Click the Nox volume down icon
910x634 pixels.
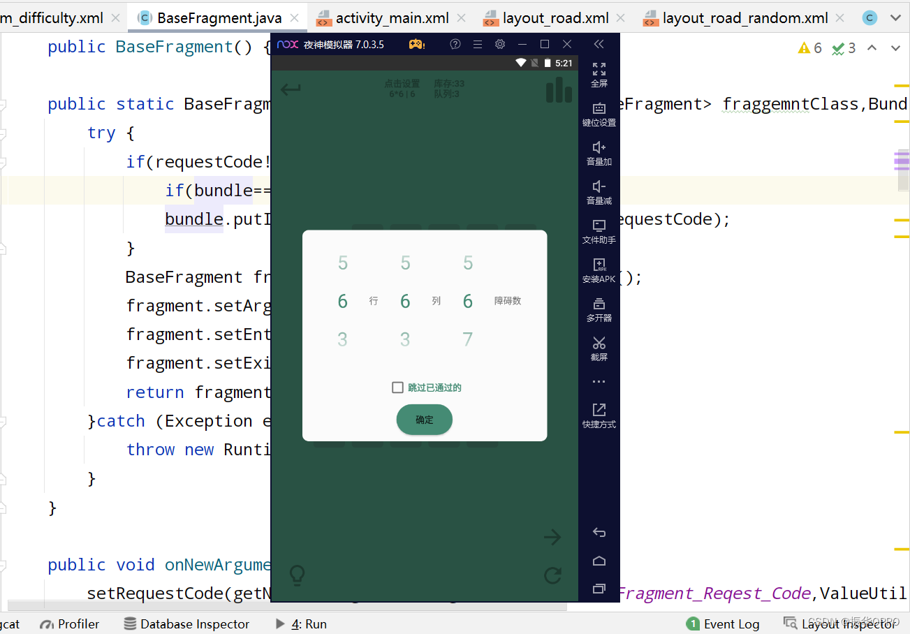[599, 186]
